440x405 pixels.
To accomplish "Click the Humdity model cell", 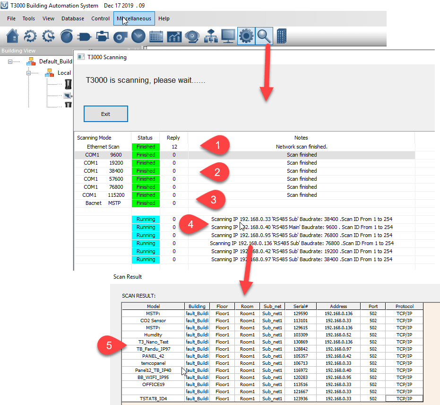I will (x=153, y=335).
